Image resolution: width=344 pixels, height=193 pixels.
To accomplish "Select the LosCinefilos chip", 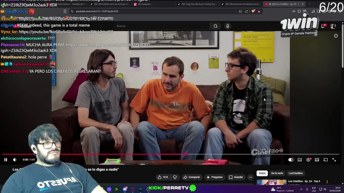I will (296, 173).
